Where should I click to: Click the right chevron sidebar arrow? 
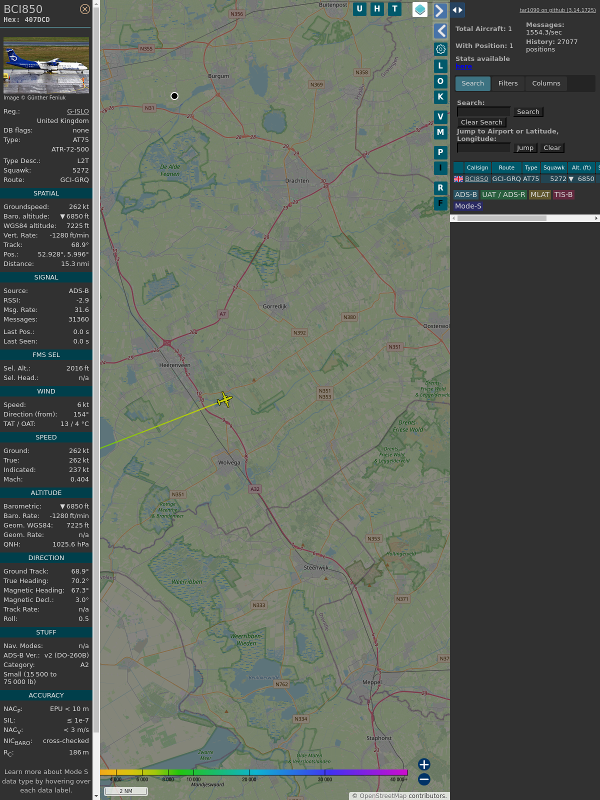440,10
